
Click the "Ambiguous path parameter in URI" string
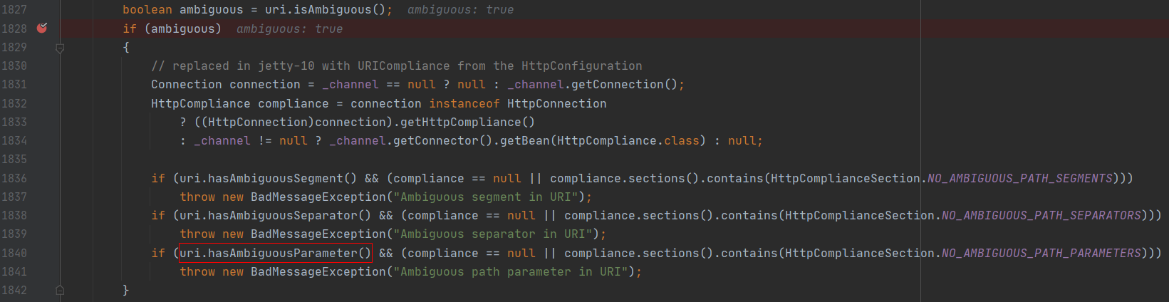click(x=510, y=271)
